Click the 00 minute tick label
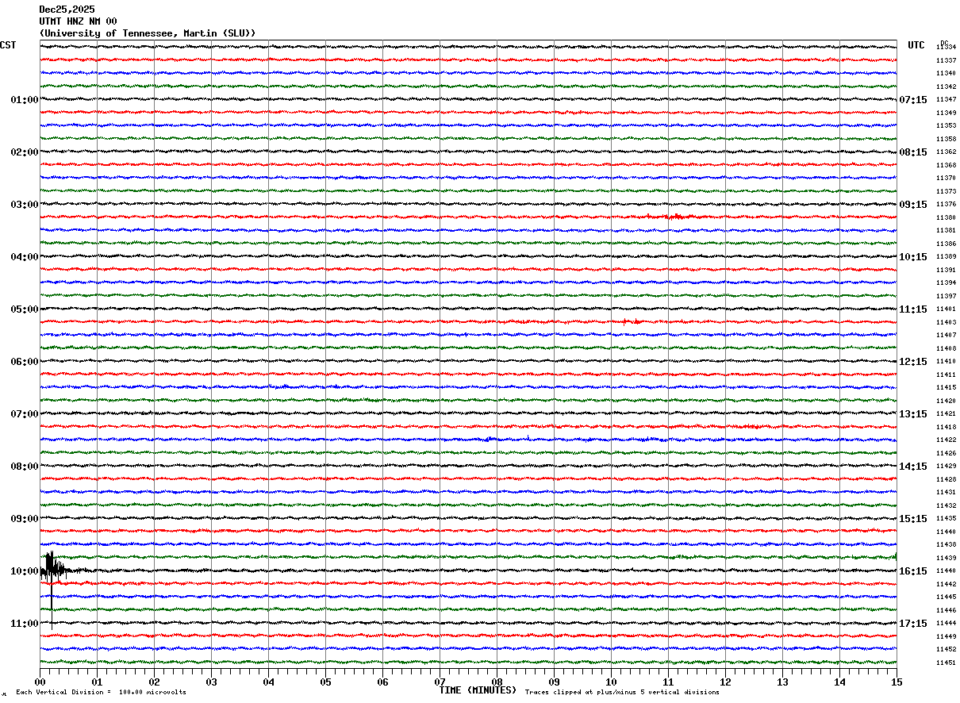The image size is (960, 703). pyautogui.click(x=40, y=682)
